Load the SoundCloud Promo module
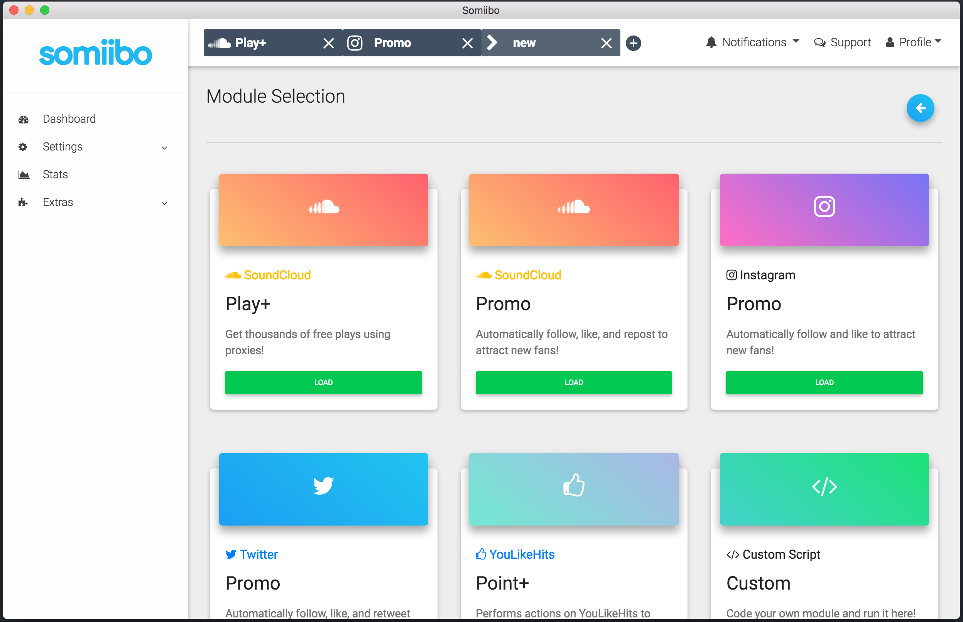The width and height of the screenshot is (963, 622). 574,382
